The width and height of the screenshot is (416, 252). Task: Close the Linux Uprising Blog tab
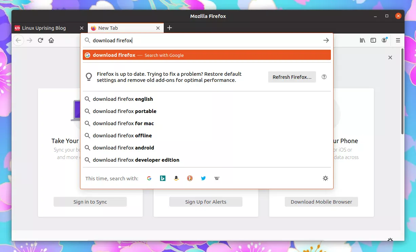point(81,28)
